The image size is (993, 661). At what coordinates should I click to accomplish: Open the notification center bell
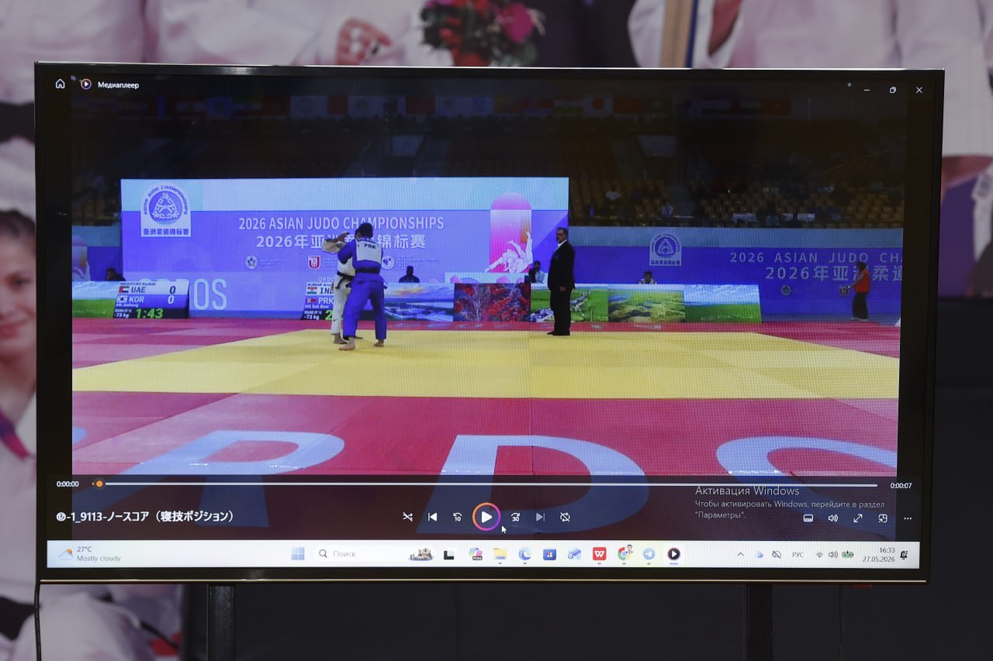904,555
